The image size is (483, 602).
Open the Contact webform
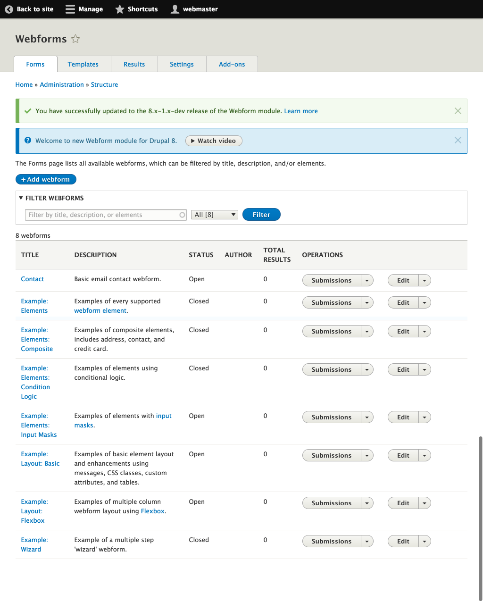click(33, 279)
